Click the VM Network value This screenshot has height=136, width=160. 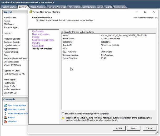[106, 52]
